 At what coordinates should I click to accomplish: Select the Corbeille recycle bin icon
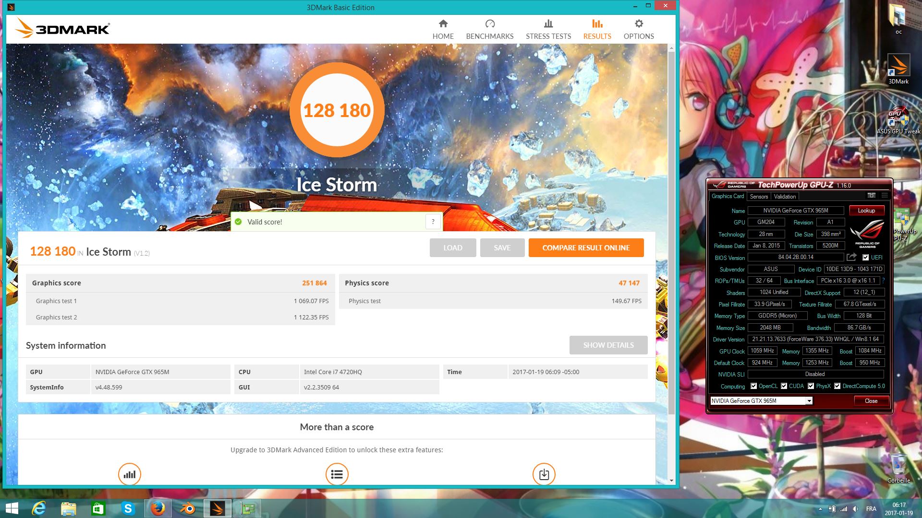[x=898, y=468]
